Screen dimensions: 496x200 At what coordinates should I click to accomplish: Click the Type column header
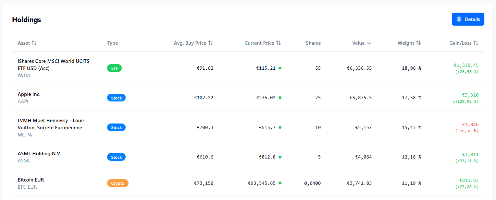click(113, 43)
